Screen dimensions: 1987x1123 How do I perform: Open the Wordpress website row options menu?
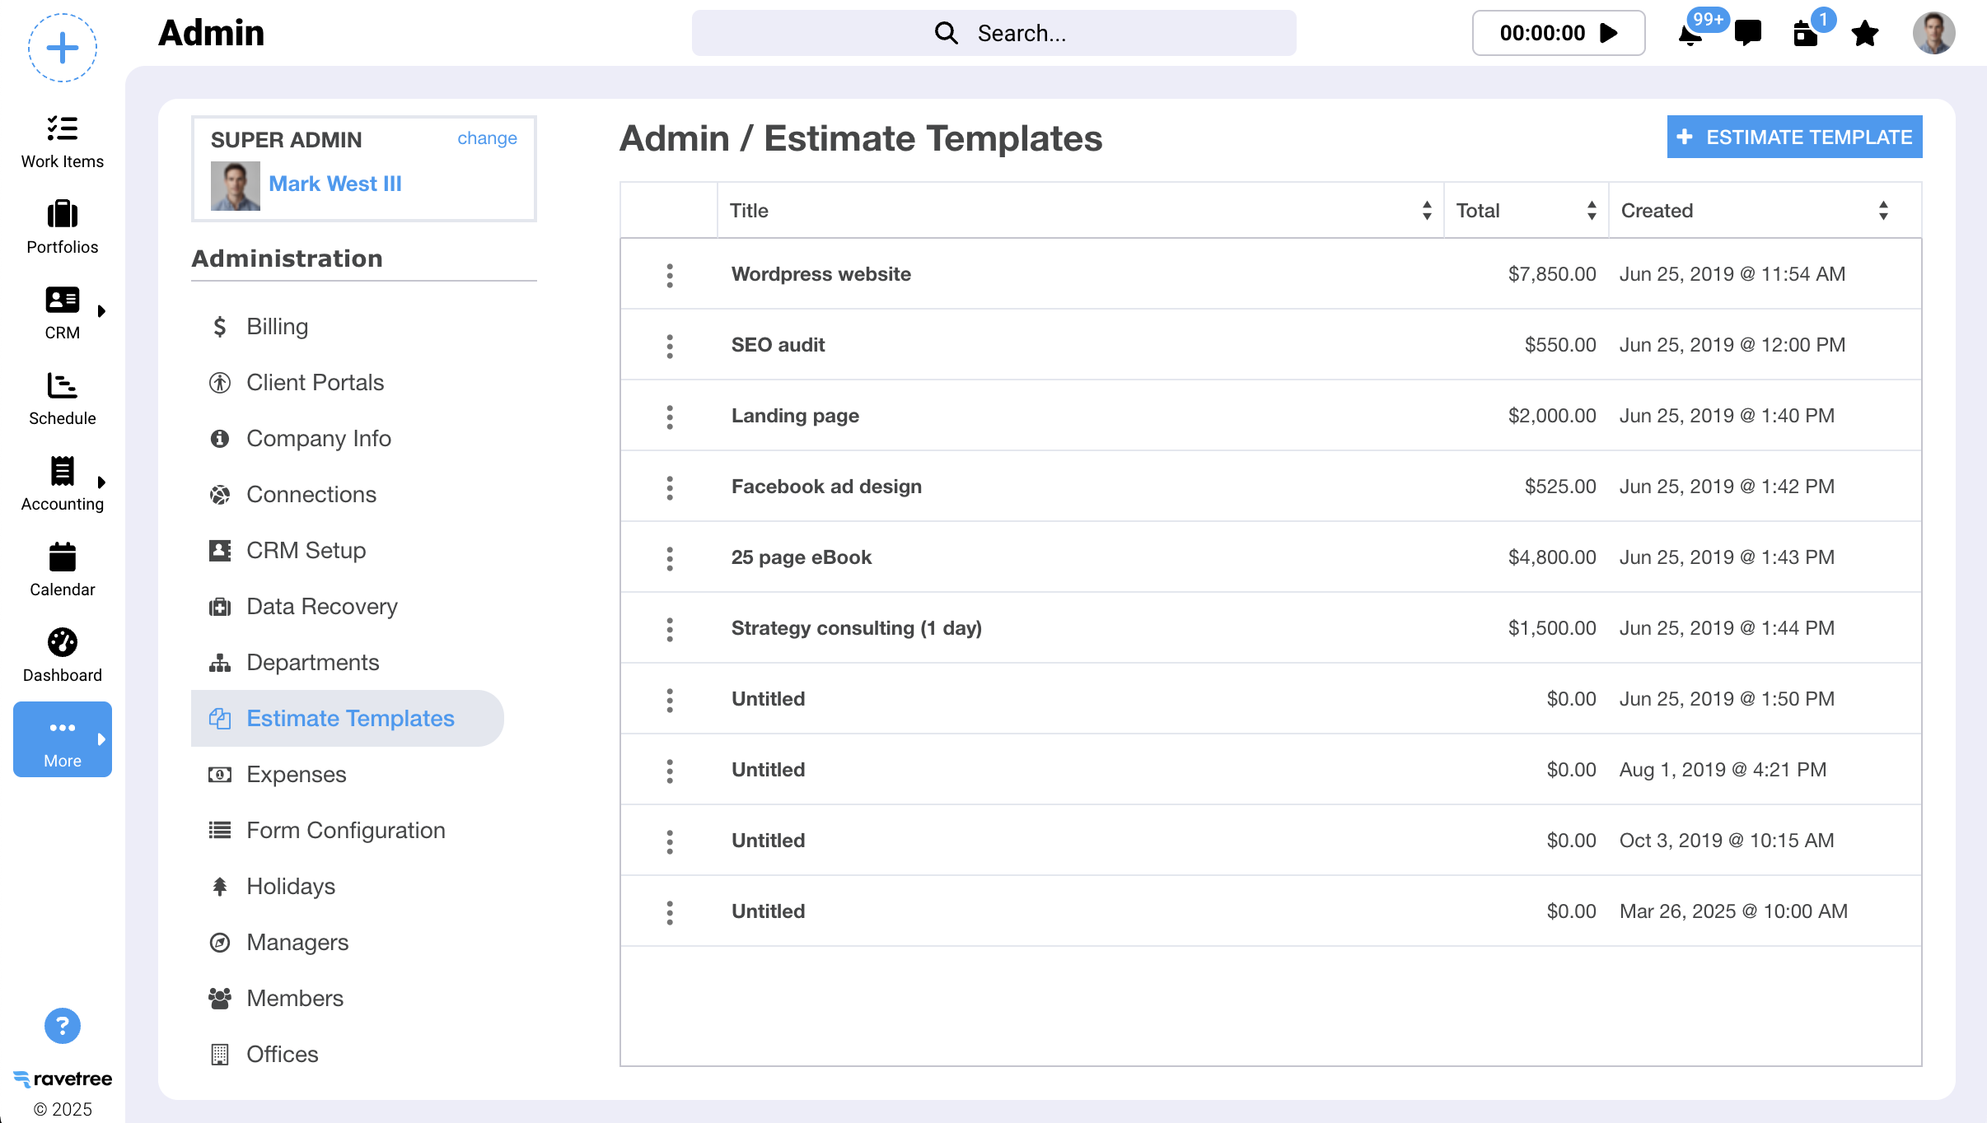(670, 275)
